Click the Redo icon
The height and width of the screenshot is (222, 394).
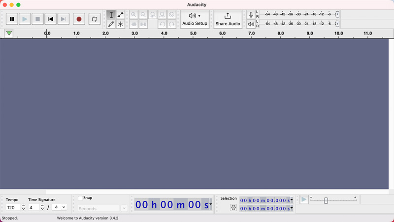[x=172, y=24]
